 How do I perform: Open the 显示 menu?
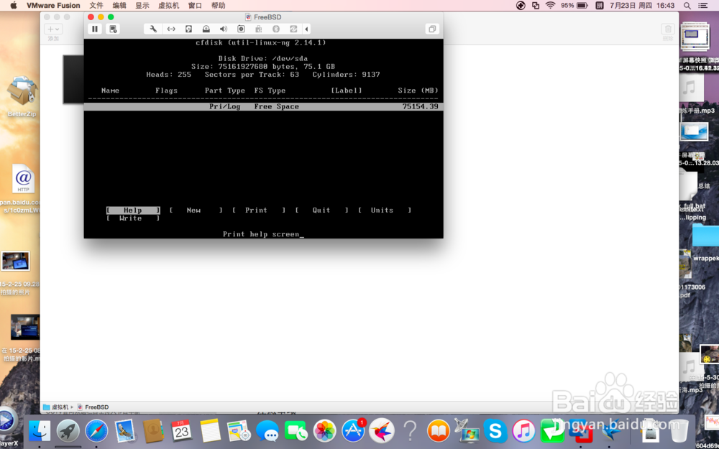[142, 6]
